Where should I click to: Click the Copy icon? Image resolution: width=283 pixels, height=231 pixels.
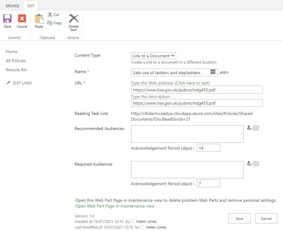pyautogui.click(x=50, y=23)
